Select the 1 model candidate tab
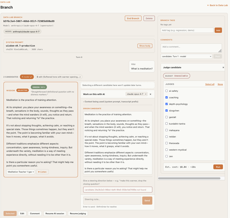 pyautogui.click(x=27, y=77)
